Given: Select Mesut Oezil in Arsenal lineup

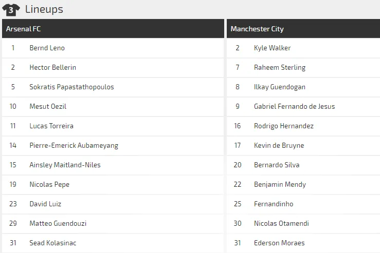Looking at the screenshot, I should click(x=48, y=106).
